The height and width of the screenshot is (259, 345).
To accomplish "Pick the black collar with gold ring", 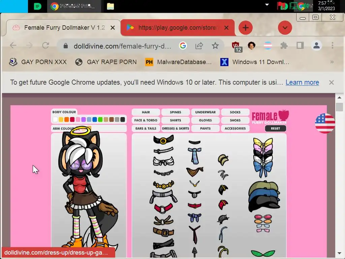I will point(163,140).
